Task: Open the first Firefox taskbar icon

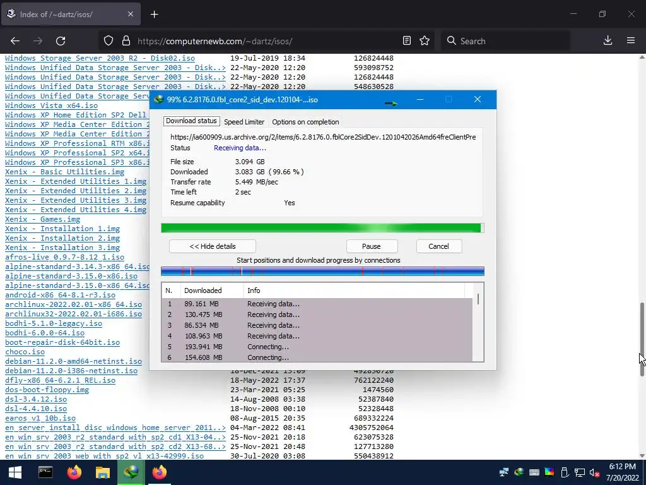Action: (x=74, y=472)
